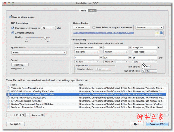
Task: Click the add single document icon
Action: (x=16, y=115)
